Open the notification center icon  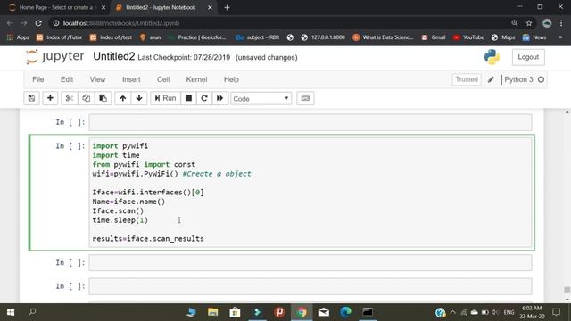coord(556,312)
